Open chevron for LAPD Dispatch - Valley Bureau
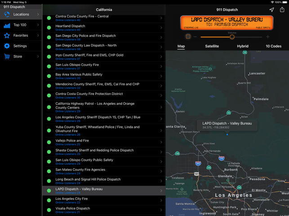The width and height of the screenshot is (289, 216). click(161, 190)
